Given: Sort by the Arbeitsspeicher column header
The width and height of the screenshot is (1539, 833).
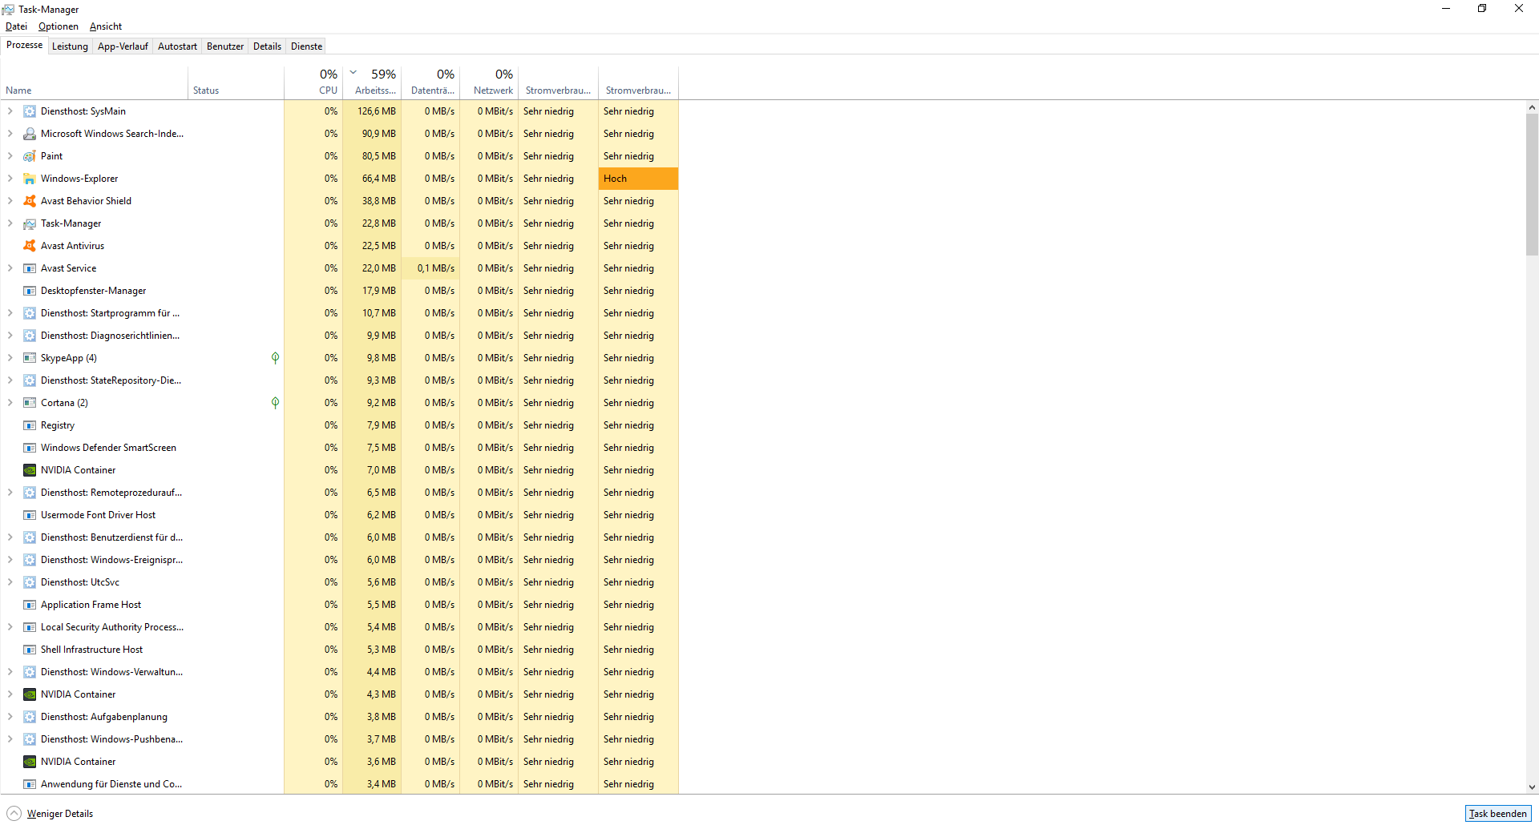Looking at the screenshot, I should coord(372,83).
